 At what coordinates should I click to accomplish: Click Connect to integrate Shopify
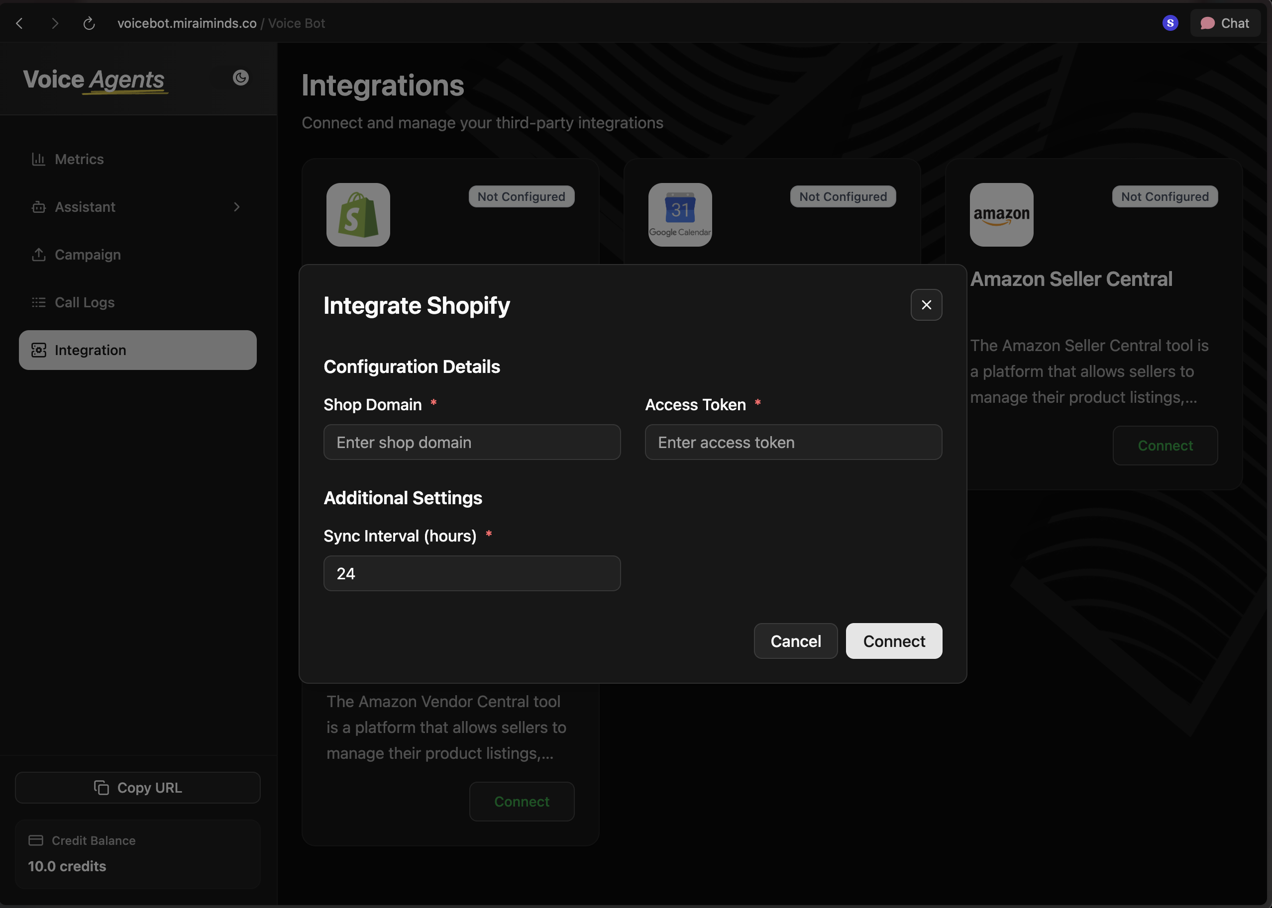pos(893,641)
